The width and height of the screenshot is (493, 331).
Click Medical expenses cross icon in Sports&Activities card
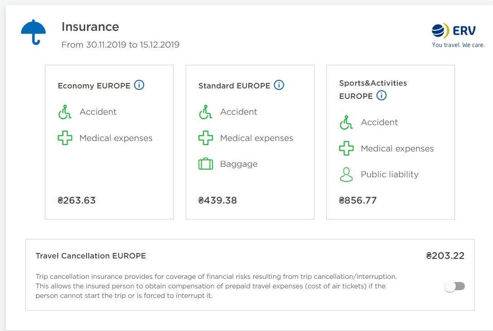pyautogui.click(x=346, y=149)
